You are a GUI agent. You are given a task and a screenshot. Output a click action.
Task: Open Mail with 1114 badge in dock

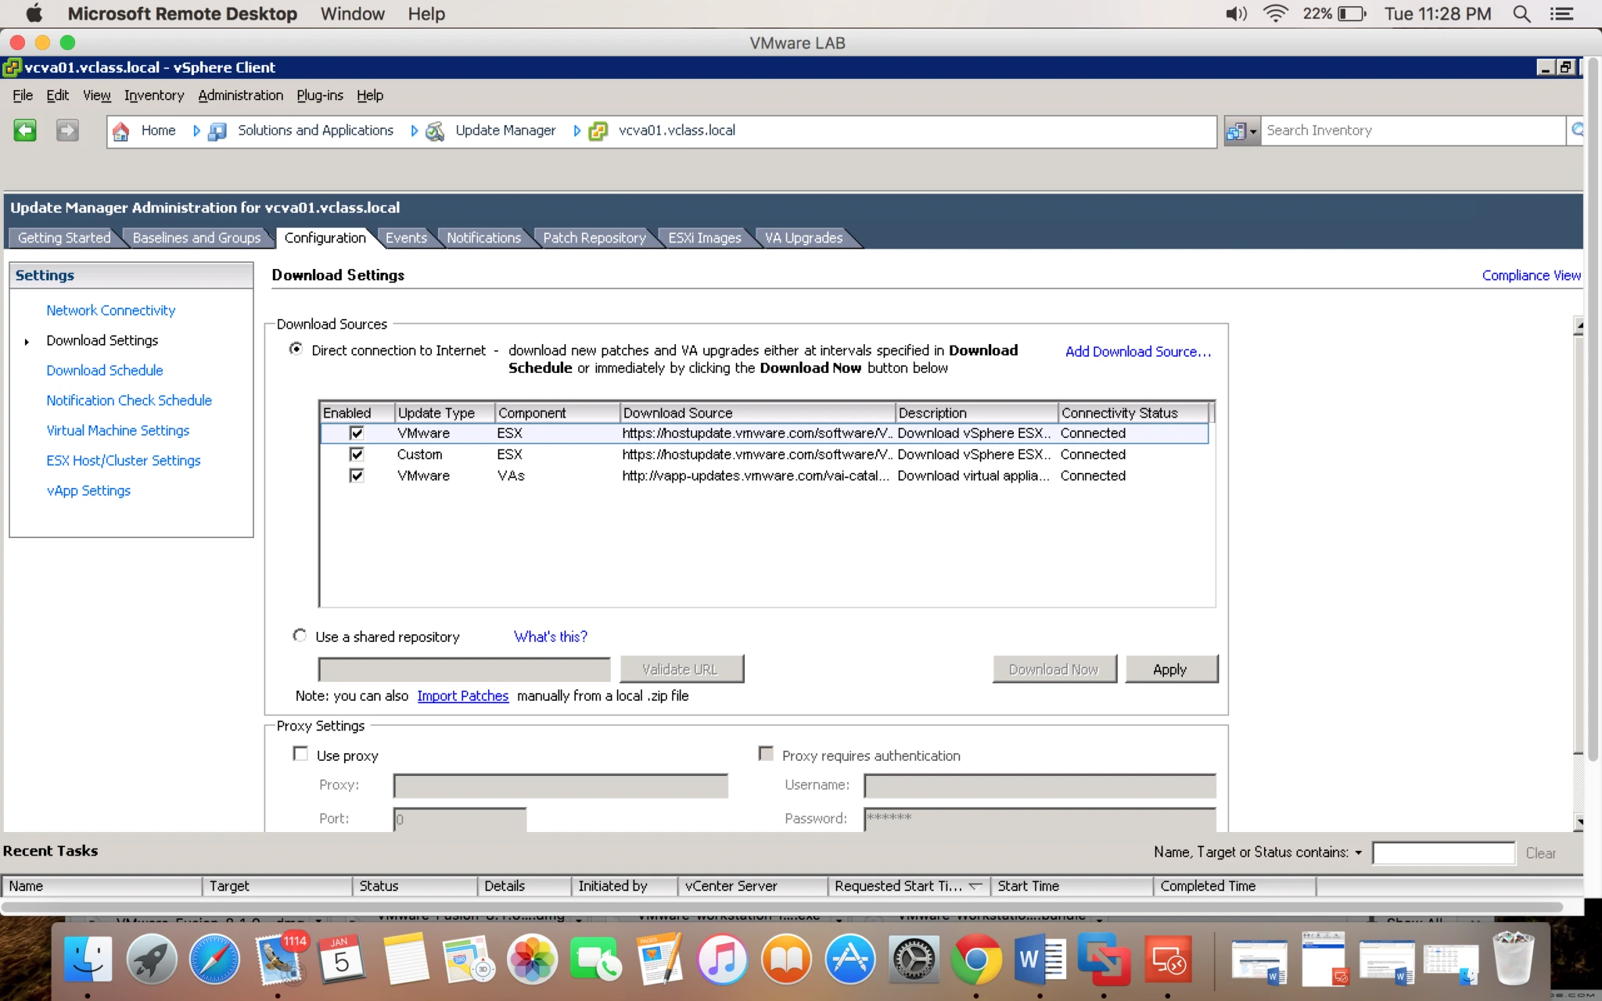click(x=279, y=959)
